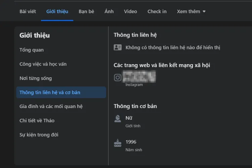The image size is (252, 168).
Task: Select Chi tiết về Thảo
Action: [x=37, y=121]
